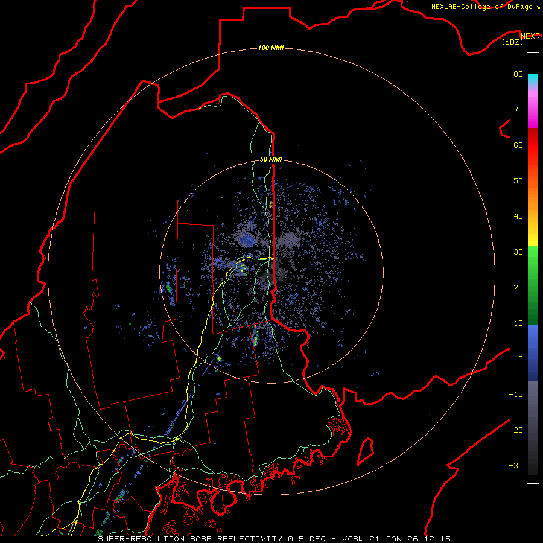Click the 21 JAN 26 12:15 timestamp
The image size is (543, 543).
tap(410, 539)
